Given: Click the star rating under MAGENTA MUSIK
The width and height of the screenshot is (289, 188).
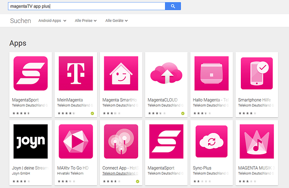Looking at the screenshot, I should click(x=248, y=181).
